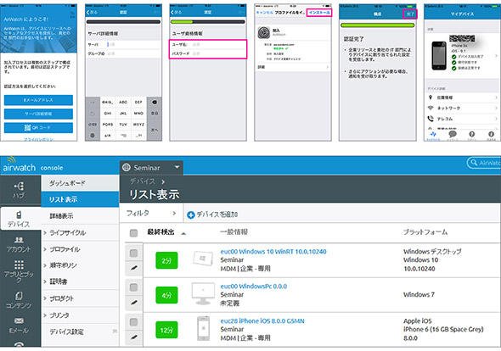Edit the euc00 WindowsPc row pencil
Viewport: 501px width, 351px height.
coord(134,303)
